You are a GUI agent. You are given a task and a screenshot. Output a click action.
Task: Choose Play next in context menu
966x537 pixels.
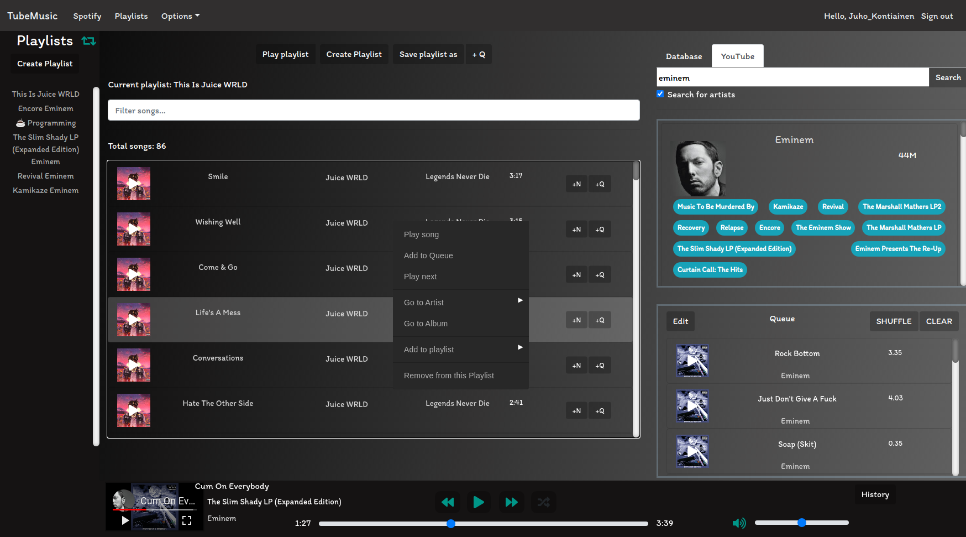461,277
